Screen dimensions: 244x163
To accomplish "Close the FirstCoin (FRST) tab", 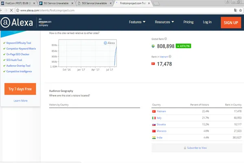I will point(34,3).
